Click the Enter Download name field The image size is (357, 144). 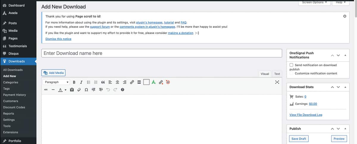(x=162, y=53)
